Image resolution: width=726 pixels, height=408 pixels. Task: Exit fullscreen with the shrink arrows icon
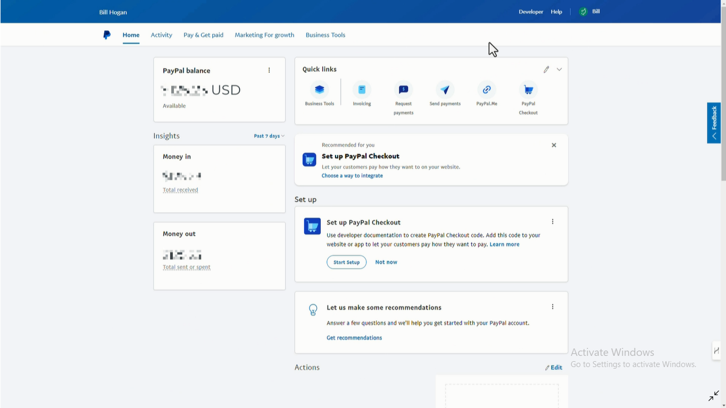click(x=714, y=396)
